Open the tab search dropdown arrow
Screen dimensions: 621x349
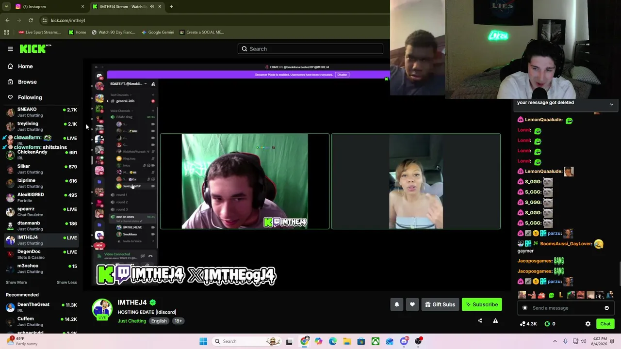coord(6,7)
